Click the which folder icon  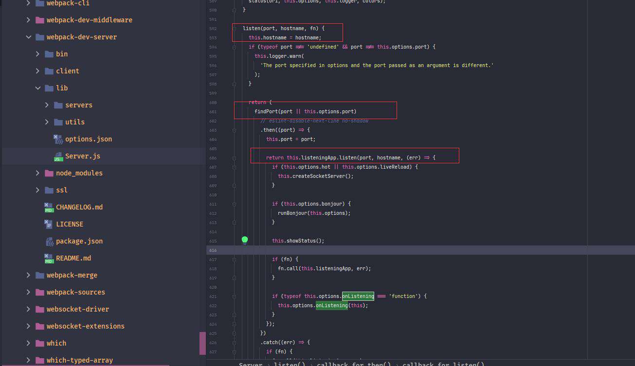(39, 343)
